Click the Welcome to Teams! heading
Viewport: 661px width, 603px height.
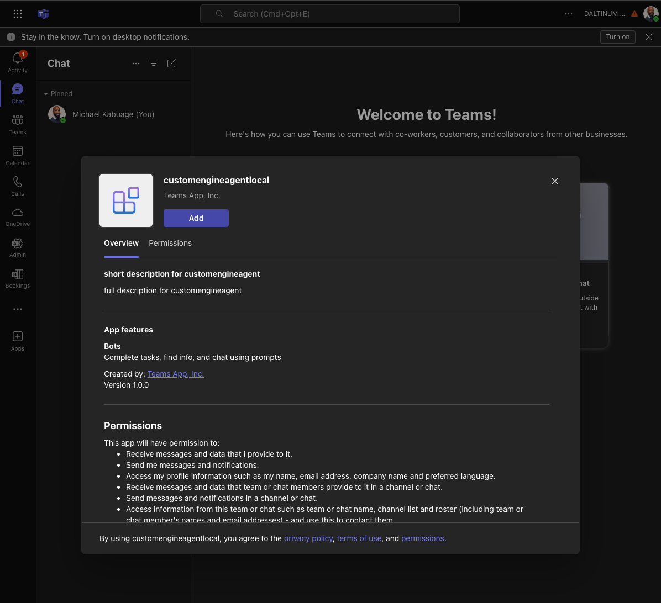[x=427, y=114]
